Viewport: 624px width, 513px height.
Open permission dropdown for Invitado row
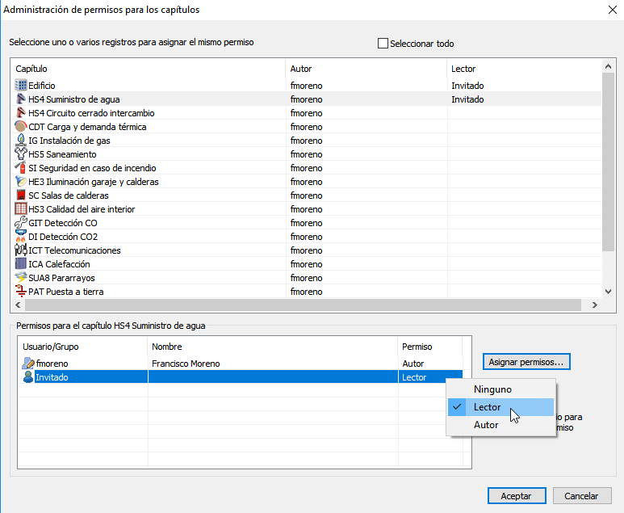(x=430, y=377)
